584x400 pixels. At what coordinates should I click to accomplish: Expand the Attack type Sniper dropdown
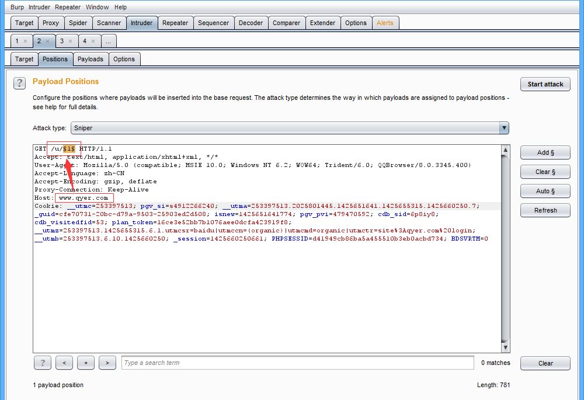click(x=504, y=128)
